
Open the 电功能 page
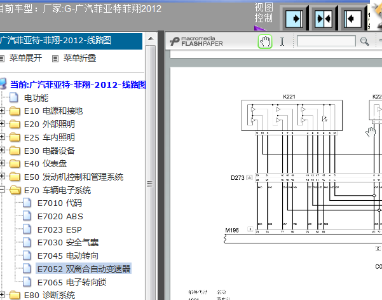pos(36,98)
